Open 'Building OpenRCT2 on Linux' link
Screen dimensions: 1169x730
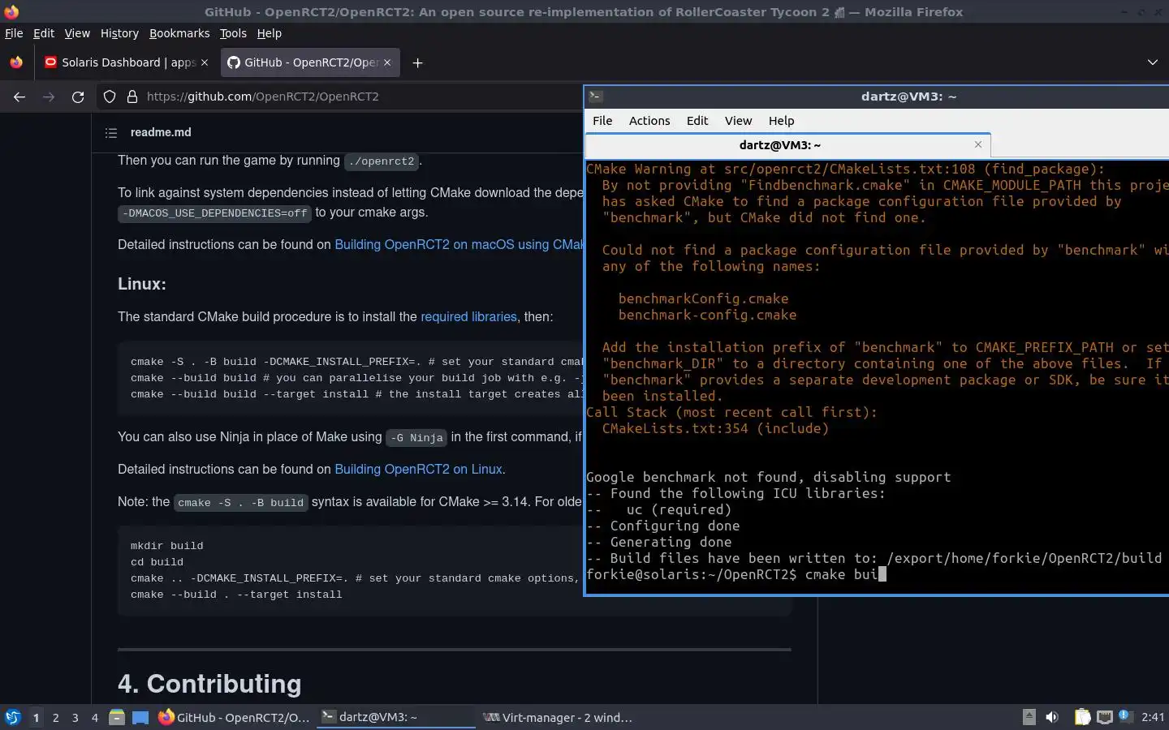point(418,469)
